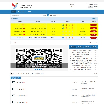
Task: Click the blue Google icon in the first yellow row
Action: click(63, 25)
